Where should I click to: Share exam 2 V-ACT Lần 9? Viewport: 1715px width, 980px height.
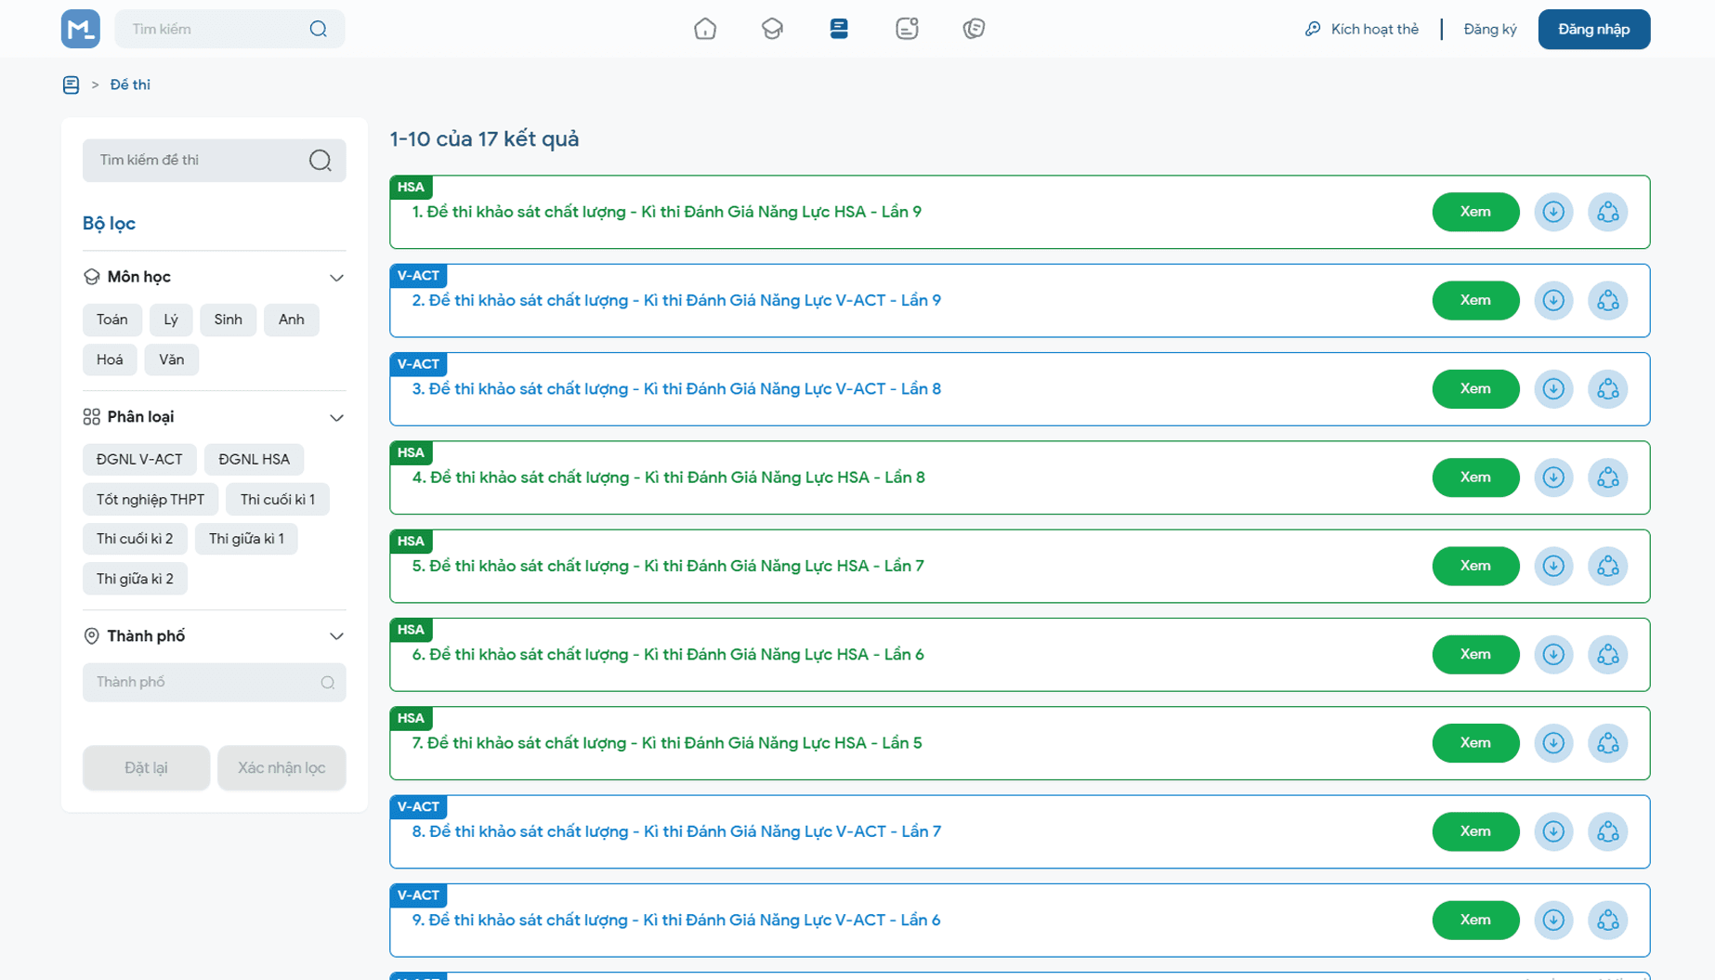1608,300
